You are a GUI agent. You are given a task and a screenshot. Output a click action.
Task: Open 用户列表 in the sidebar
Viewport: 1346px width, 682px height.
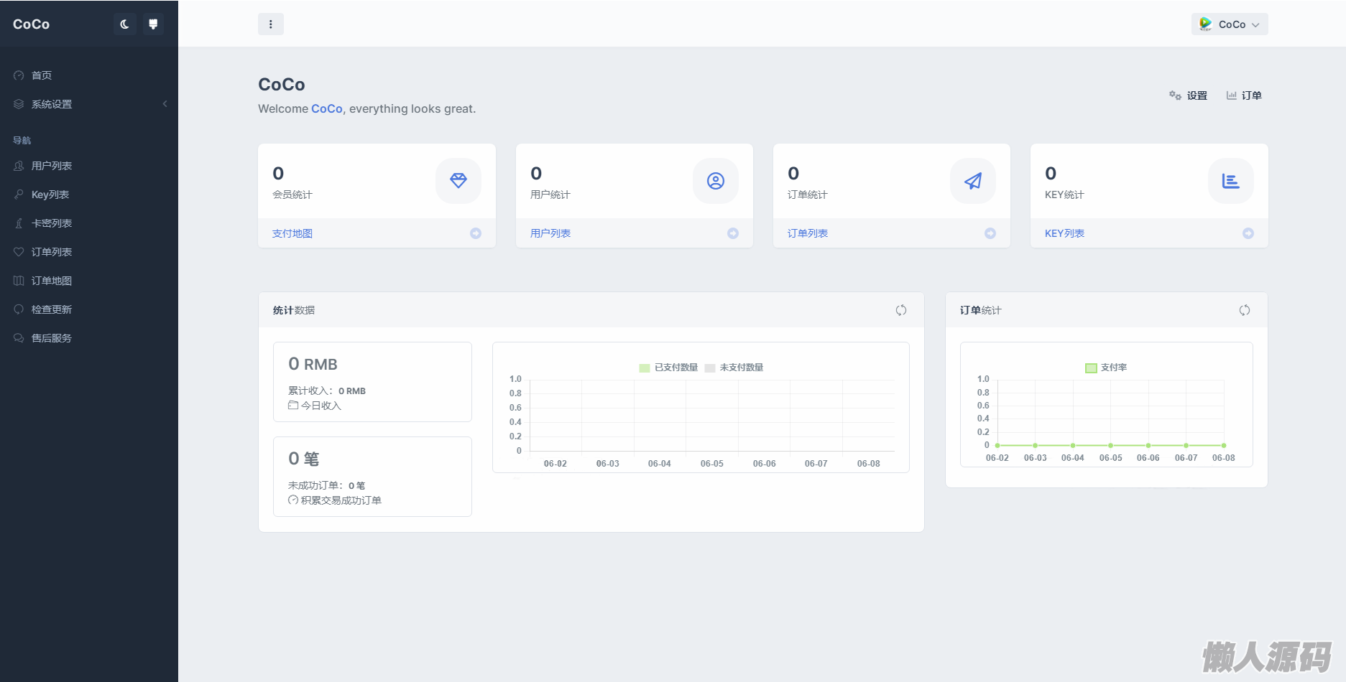tap(52, 166)
